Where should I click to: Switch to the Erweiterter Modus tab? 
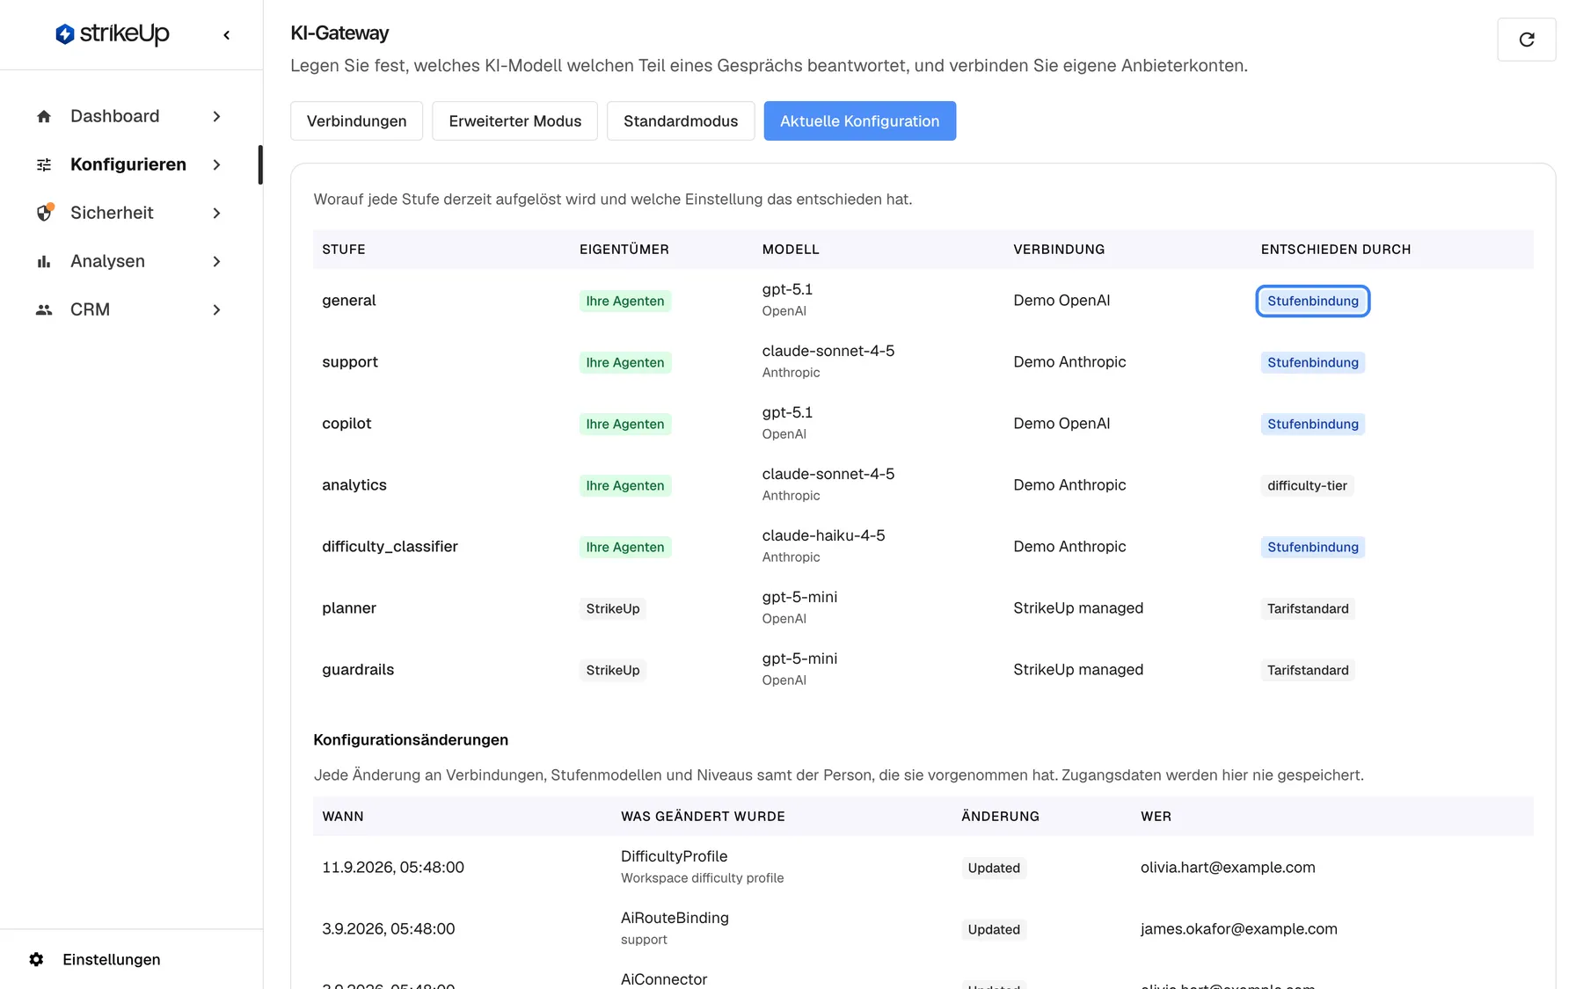(x=514, y=121)
